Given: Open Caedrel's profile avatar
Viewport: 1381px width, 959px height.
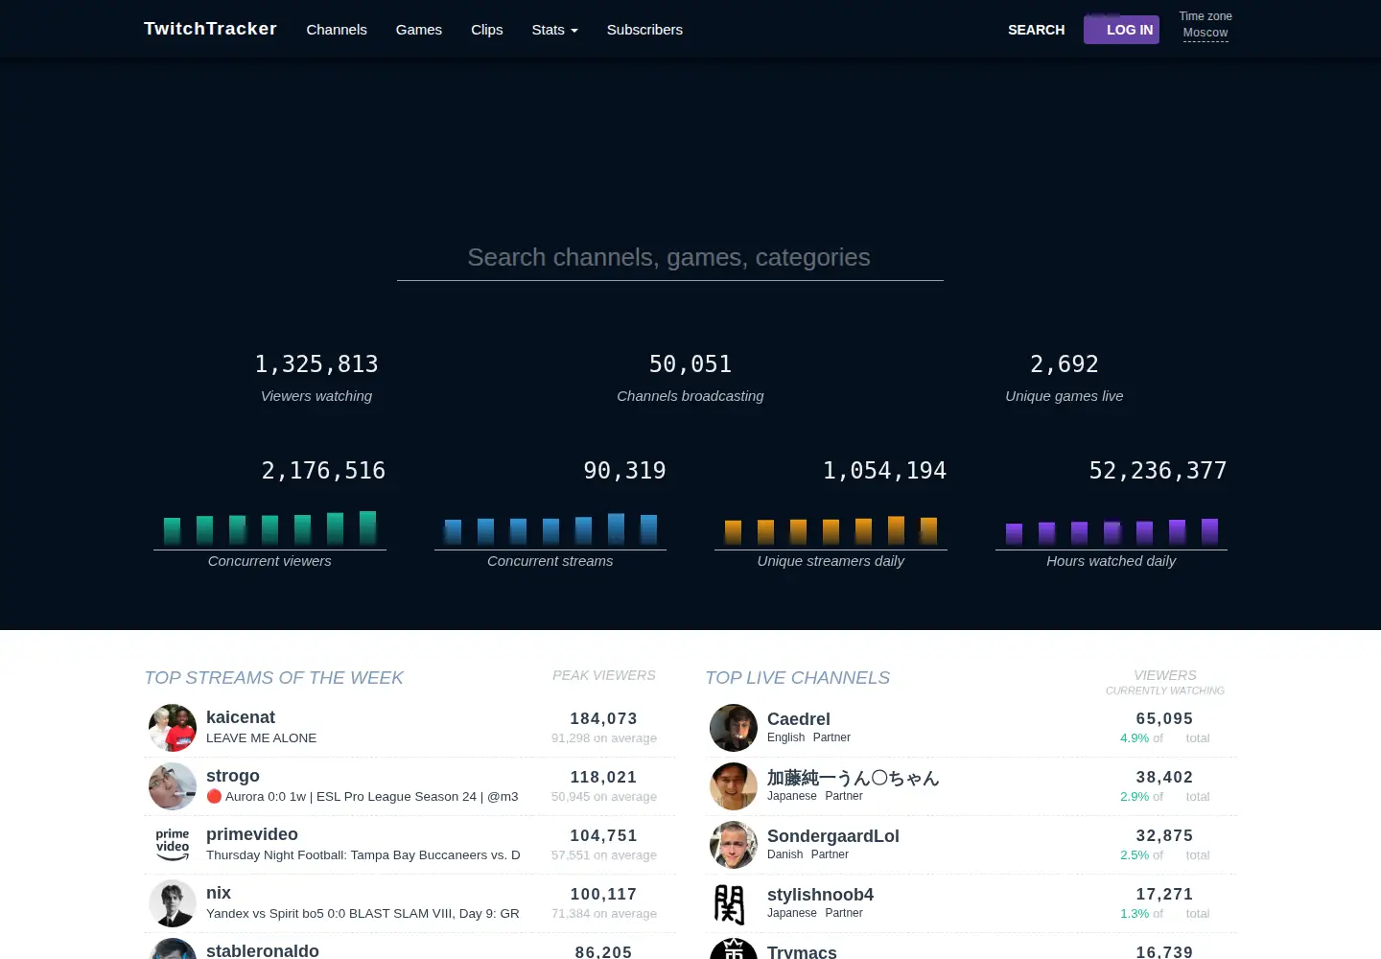Looking at the screenshot, I should (734, 728).
